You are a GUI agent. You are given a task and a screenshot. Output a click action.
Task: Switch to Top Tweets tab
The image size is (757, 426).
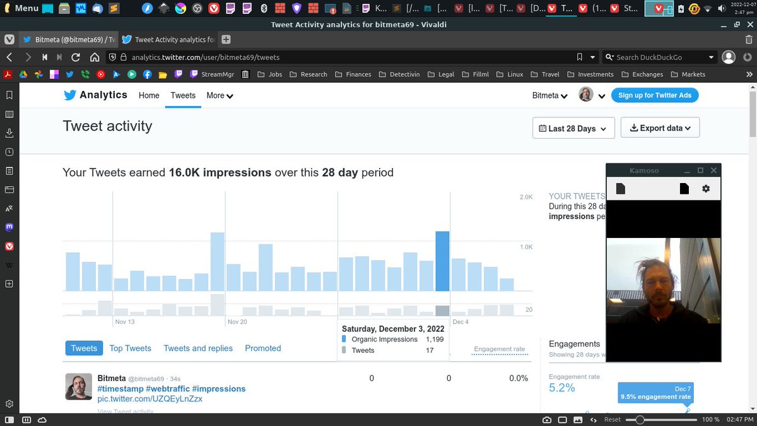coord(130,348)
